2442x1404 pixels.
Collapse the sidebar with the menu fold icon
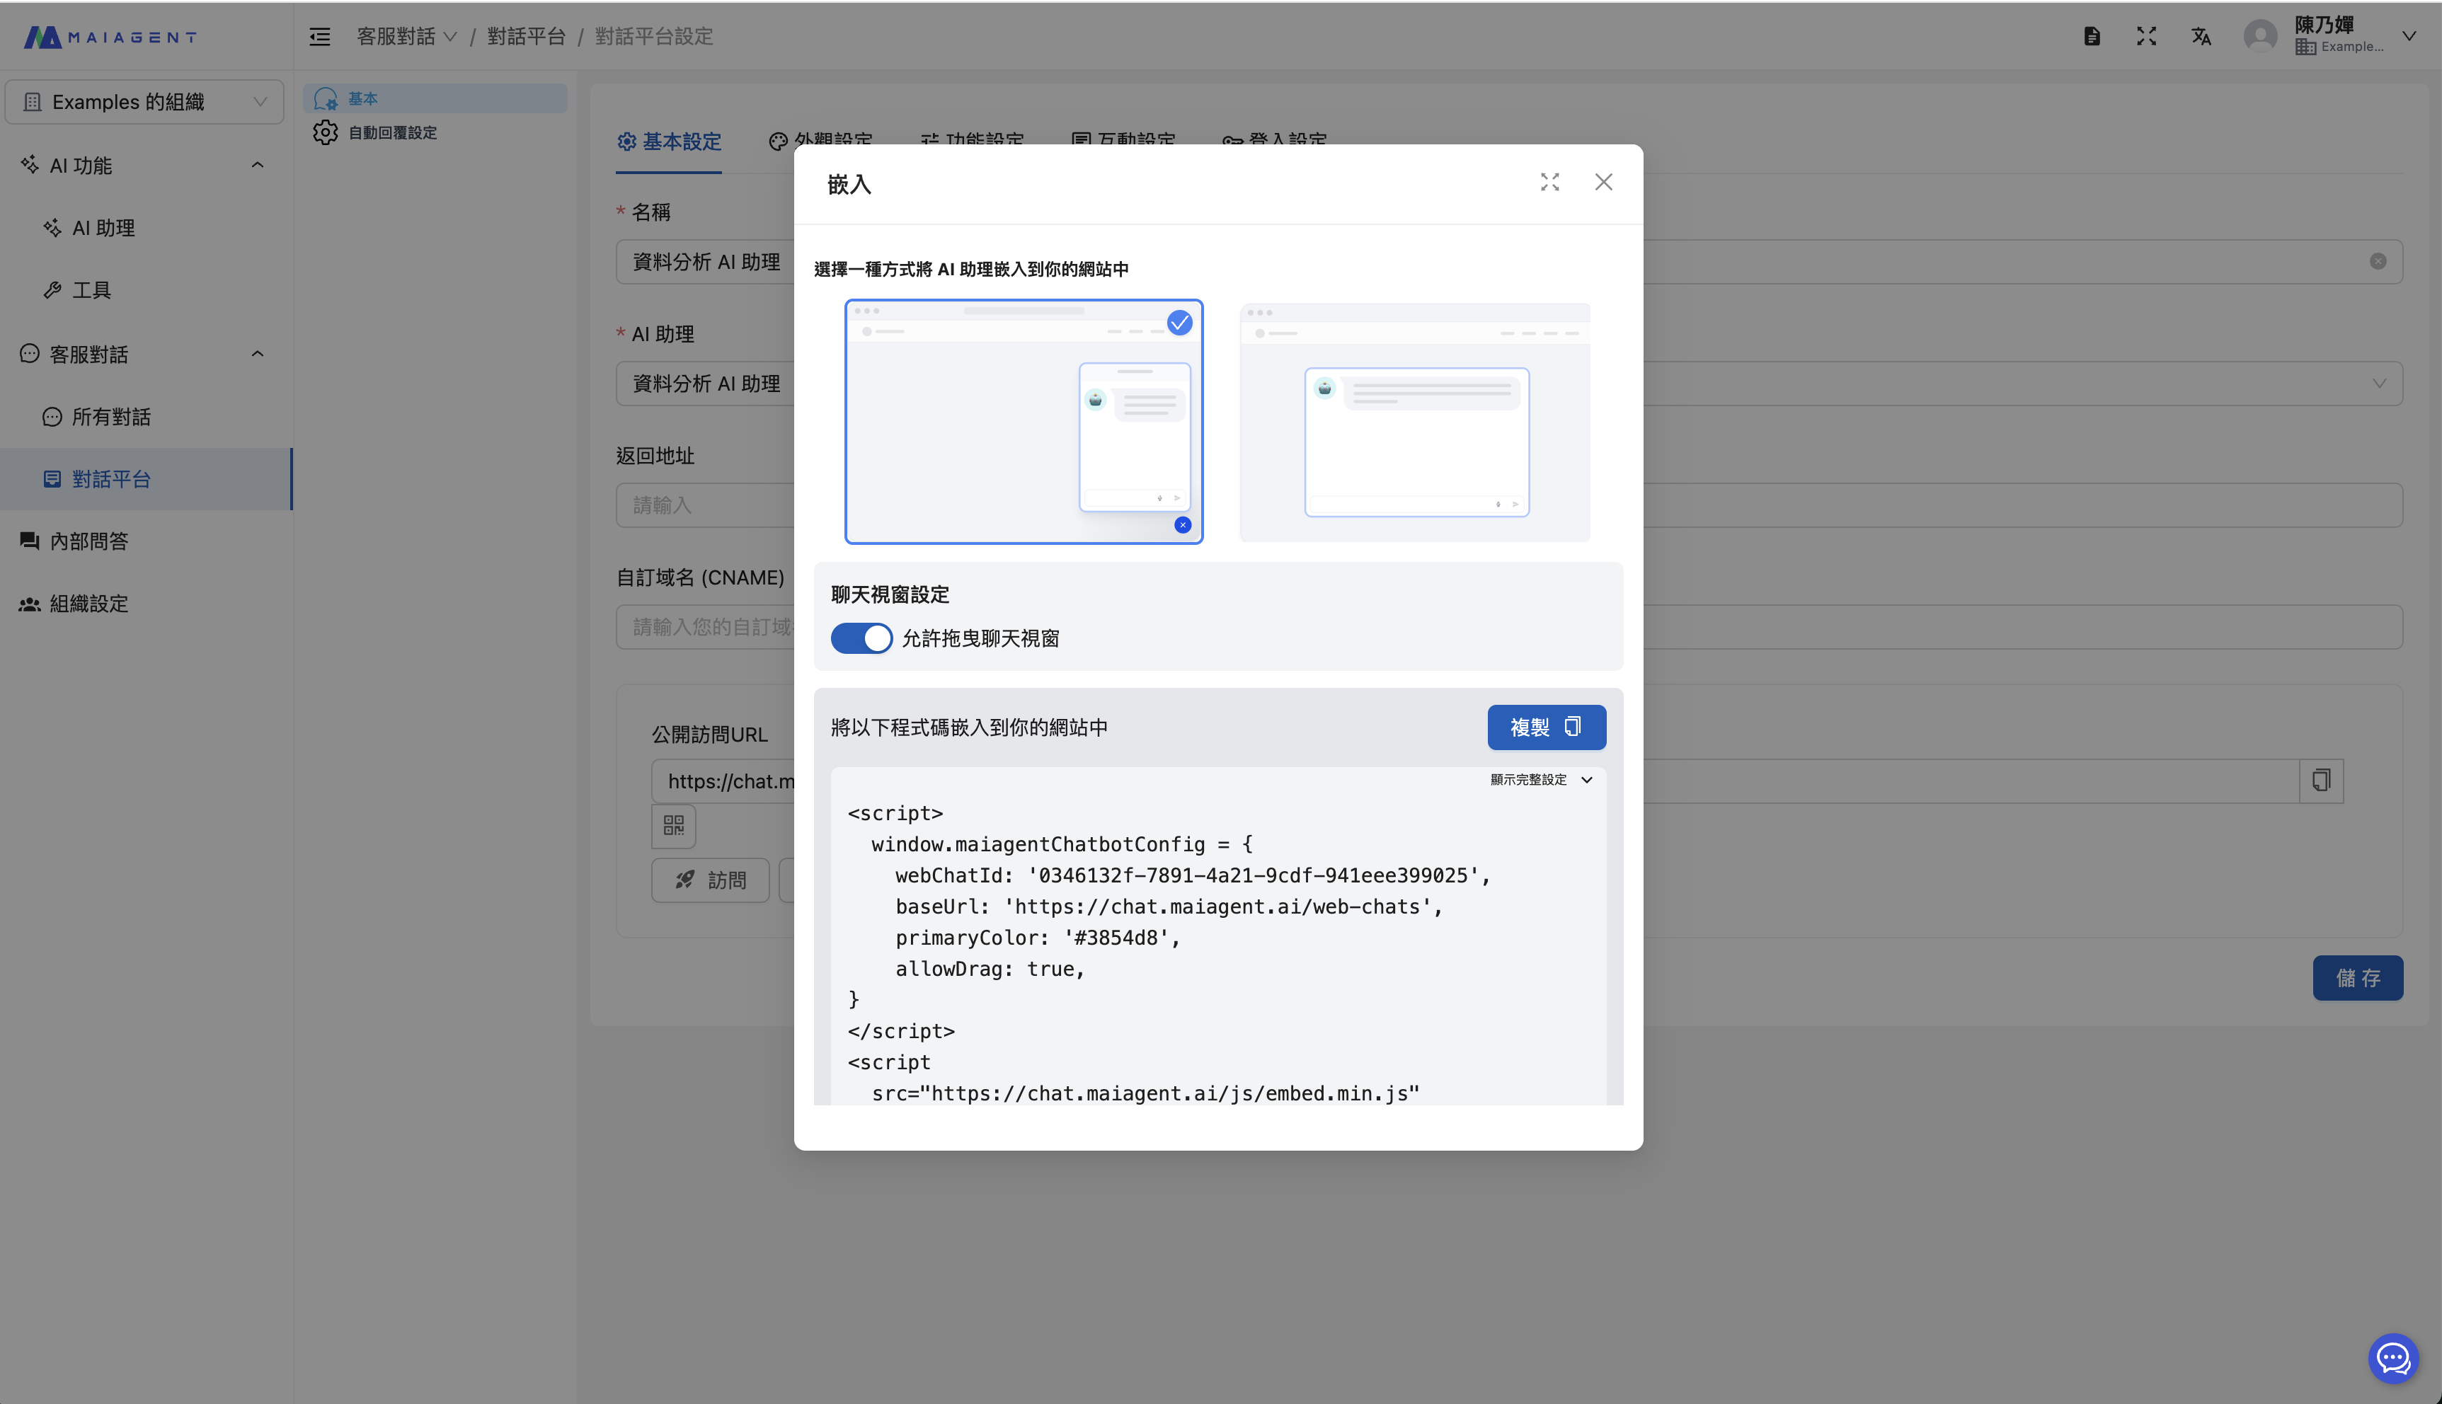319,37
